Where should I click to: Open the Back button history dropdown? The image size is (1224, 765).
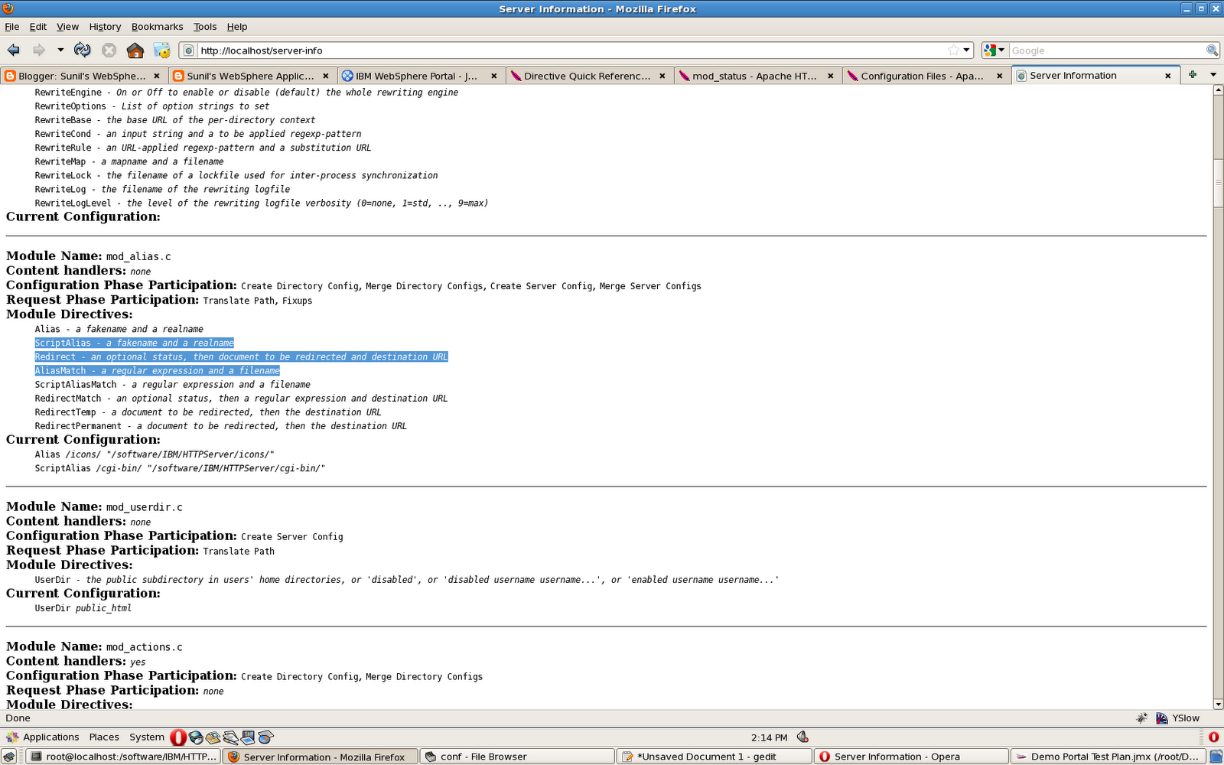click(x=60, y=50)
